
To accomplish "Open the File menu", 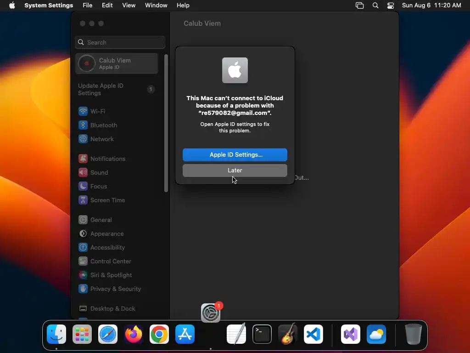I will tap(88, 5).
